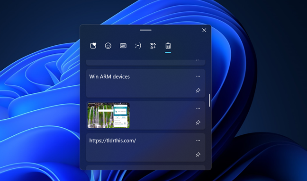Open more options for the screenshot item

[198, 108]
